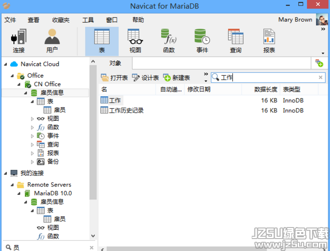The height and width of the screenshot is (251, 330).
Task: Expand the 备份 tree node
Action: click(32, 162)
